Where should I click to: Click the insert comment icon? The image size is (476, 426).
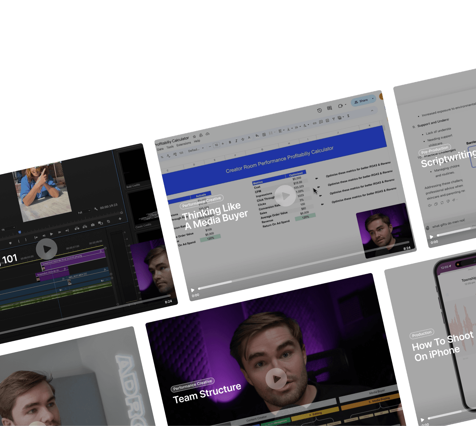point(321,122)
